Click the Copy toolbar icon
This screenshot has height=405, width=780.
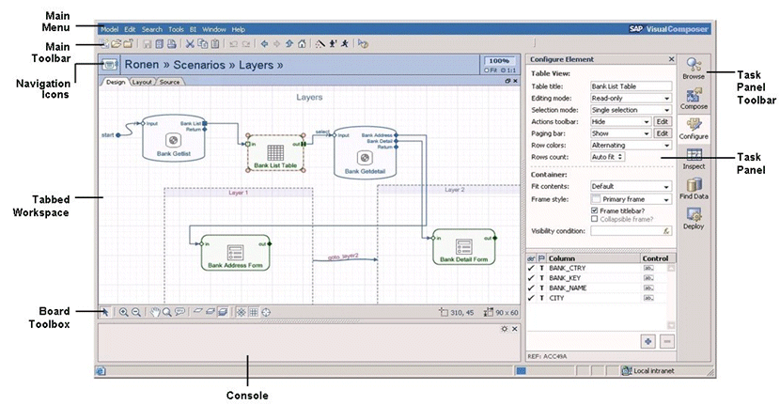202,44
